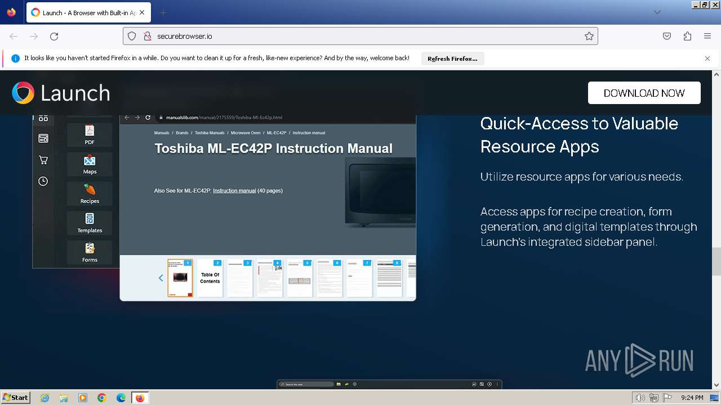721x405 pixels.
Task: Click the tracking protection shield icon
Action: pos(132,36)
